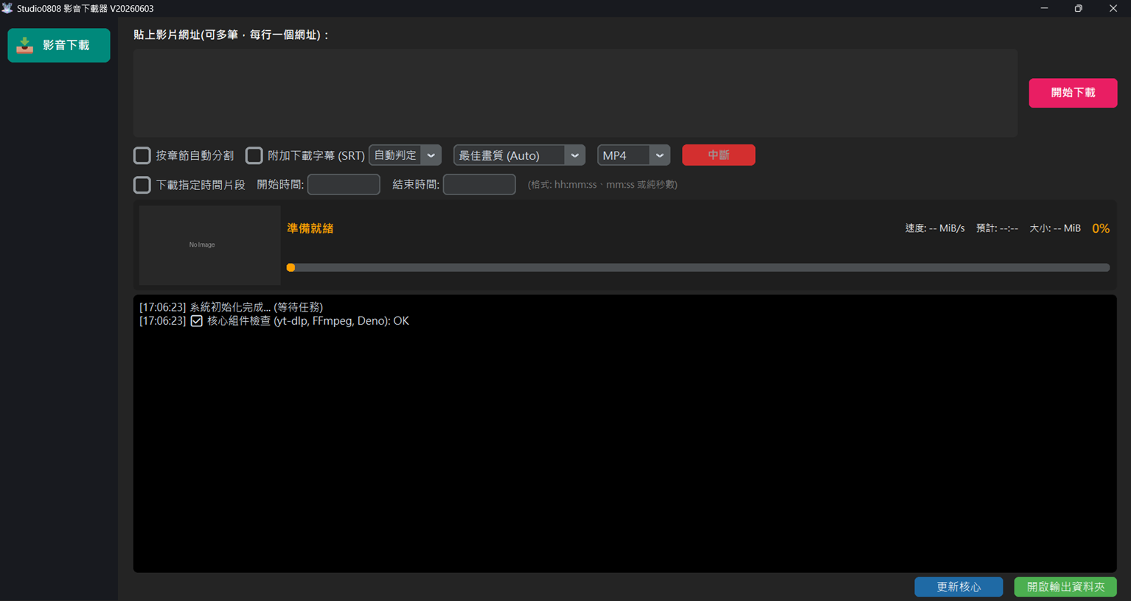Click the 速度: -- MiB/s readout
1131x601 pixels.
pos(935,228)
